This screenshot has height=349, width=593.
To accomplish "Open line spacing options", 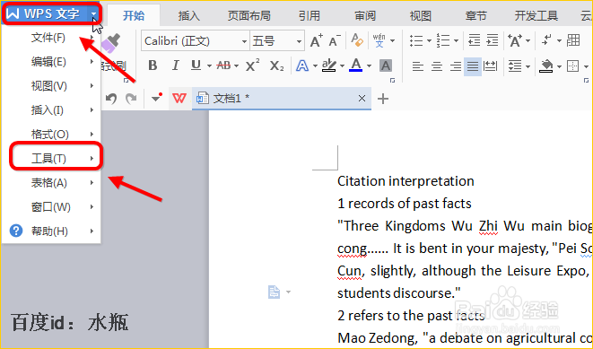I will 515,66.
